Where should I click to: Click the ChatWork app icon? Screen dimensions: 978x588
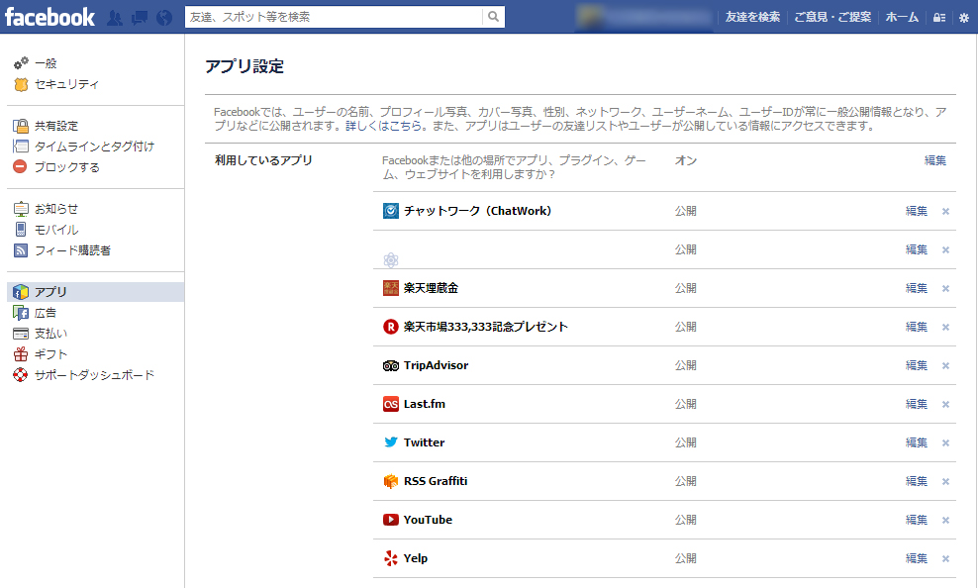point(390,211)
